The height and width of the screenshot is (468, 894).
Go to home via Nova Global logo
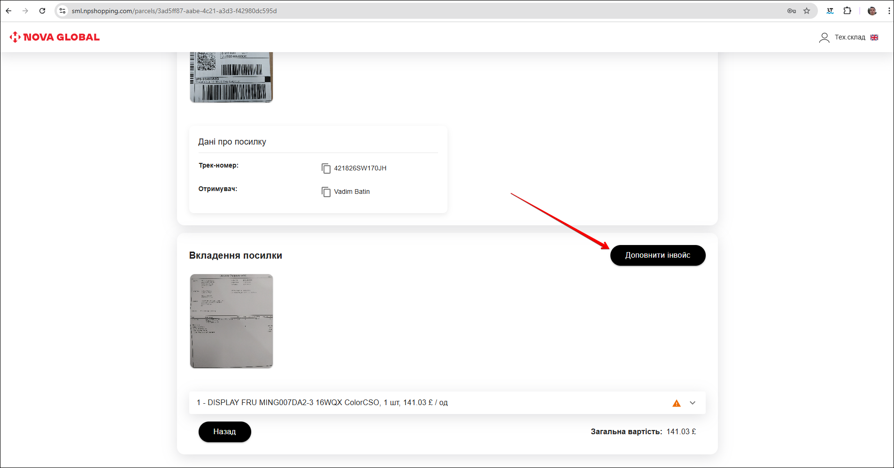click(x=54, y=37)
